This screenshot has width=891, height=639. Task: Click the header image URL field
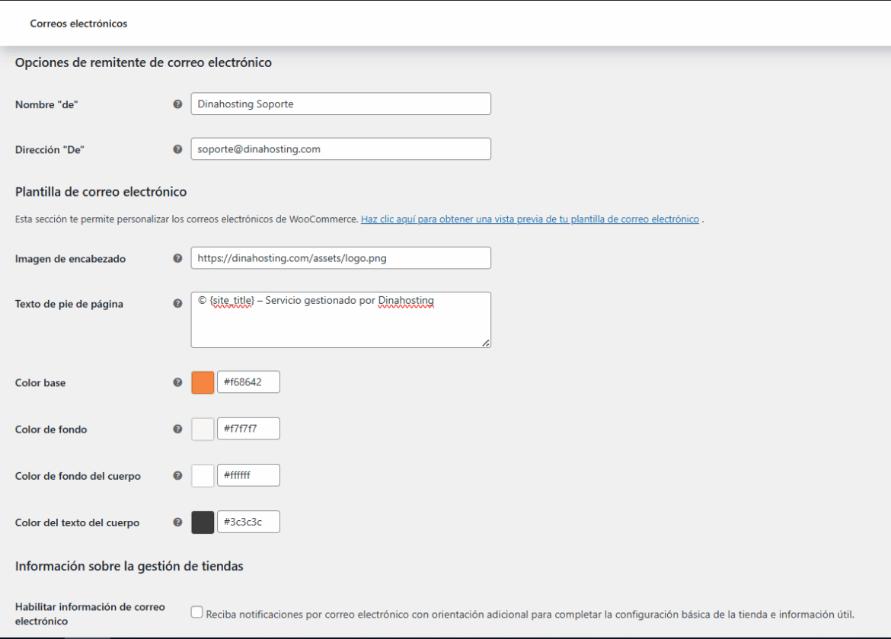click(340, 258)
